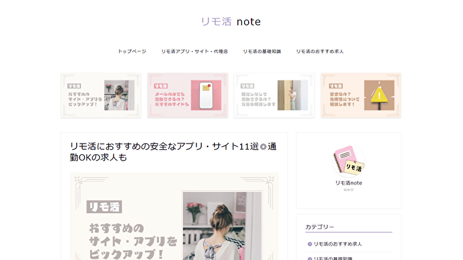Screen dimensions: 463x260
Task: Click the large article featured image
Action: [174, 217]
